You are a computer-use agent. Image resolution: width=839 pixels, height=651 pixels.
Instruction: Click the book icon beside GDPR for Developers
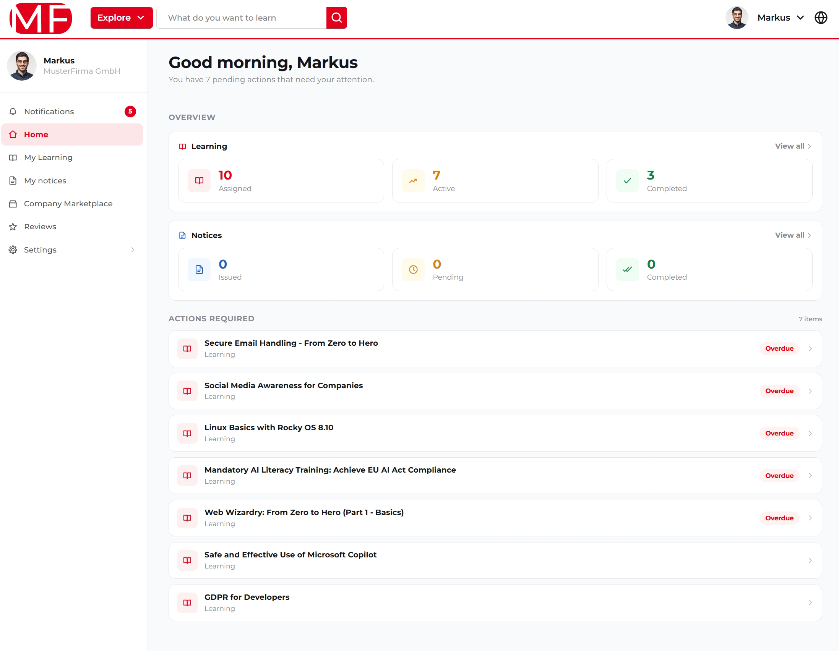tap(187, 603)
